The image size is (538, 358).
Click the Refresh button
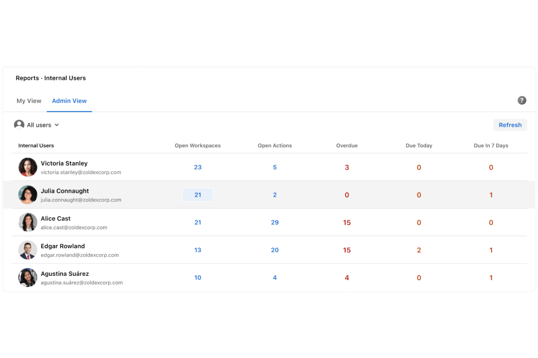click(510, 125)
